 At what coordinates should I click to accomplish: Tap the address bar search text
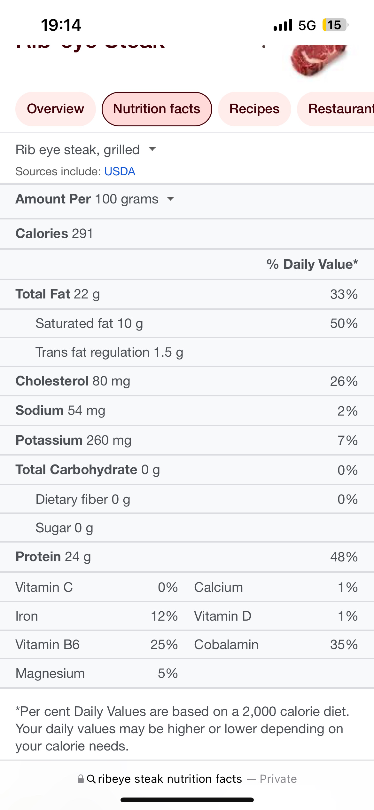click(x=170, y=779)
